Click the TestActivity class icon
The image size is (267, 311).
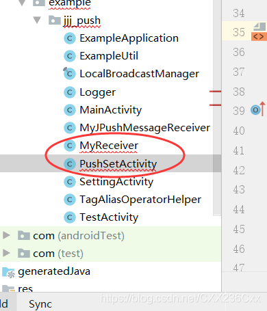coord(70,217)
